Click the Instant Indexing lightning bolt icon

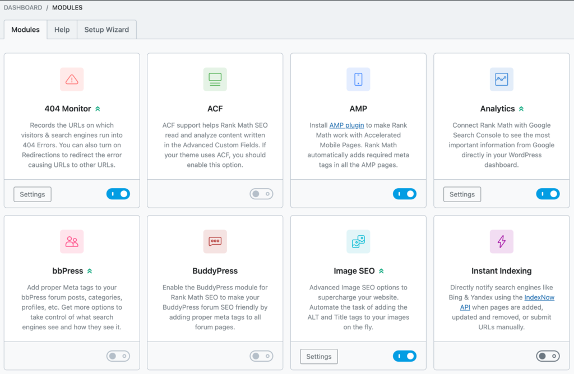click(502, 242)
